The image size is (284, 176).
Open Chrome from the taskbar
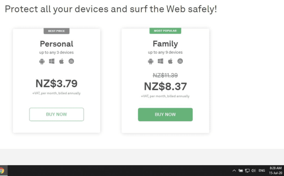point(2,171)
